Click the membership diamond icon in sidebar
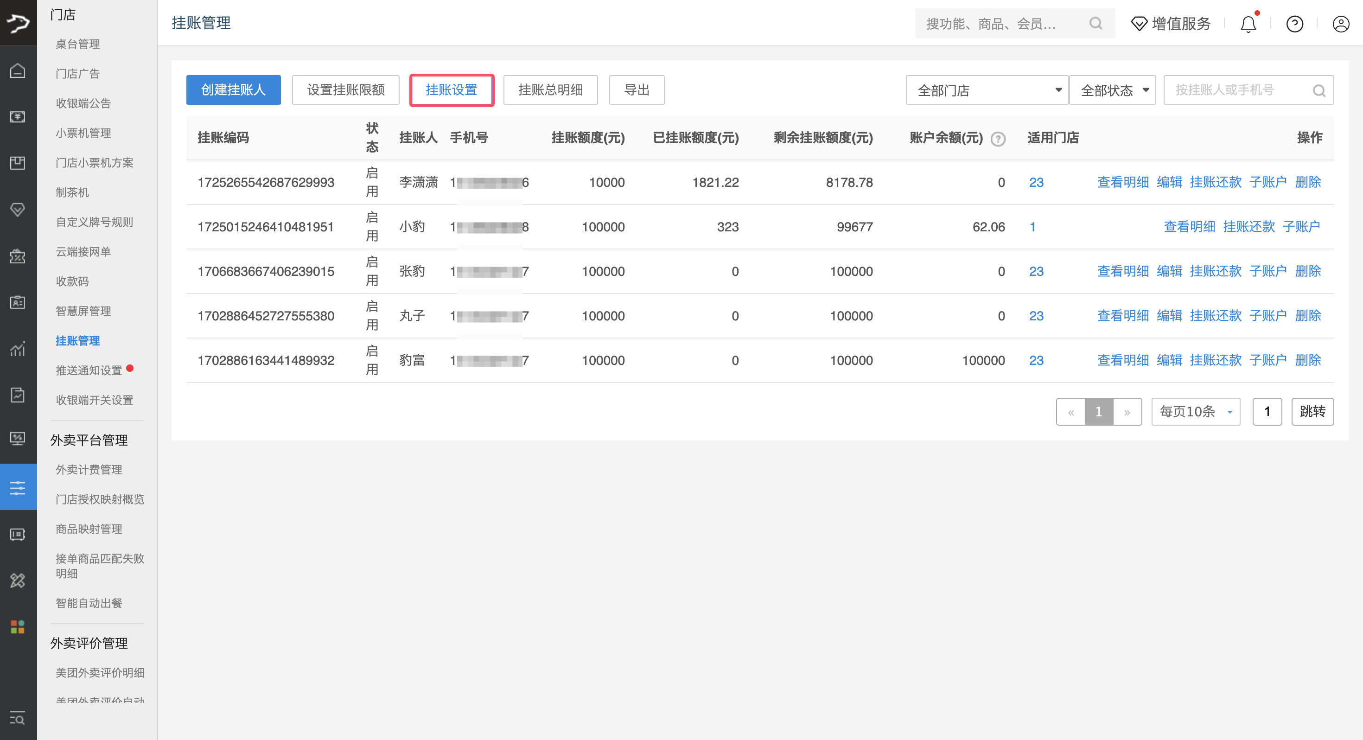 (18, 210)
